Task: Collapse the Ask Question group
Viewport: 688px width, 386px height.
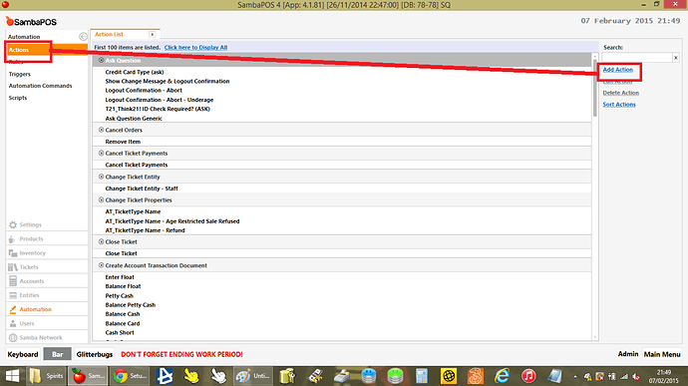Action: coord(101,60)
